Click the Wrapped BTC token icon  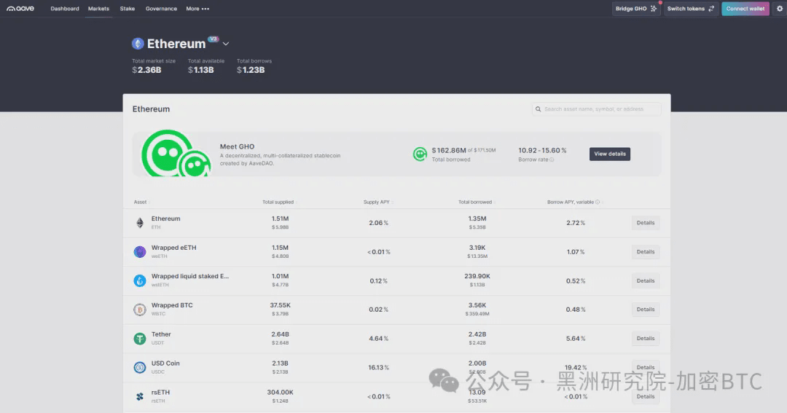[139, 310]
